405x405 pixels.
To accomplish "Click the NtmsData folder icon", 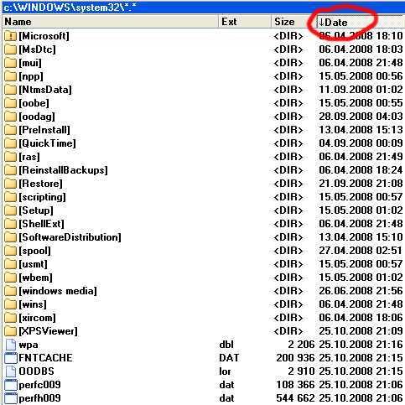I will tap(11, 90).
